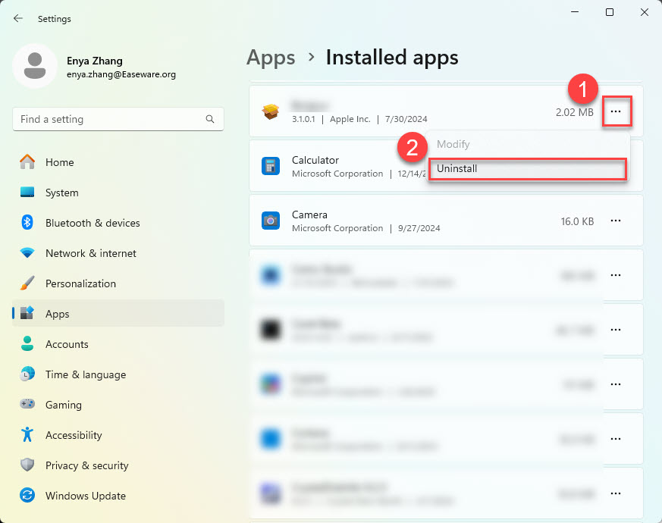The image size is (662, 523).
Task: Click the Accounts person icon
Action: [x=28, y=344]
